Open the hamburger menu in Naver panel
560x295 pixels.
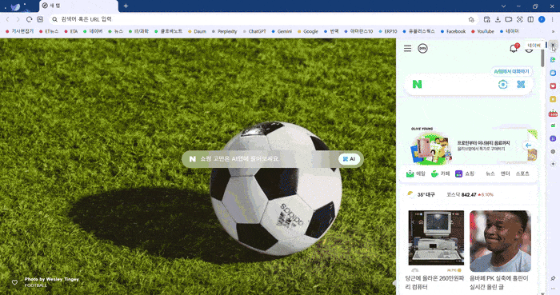click(x=407, y=48)
